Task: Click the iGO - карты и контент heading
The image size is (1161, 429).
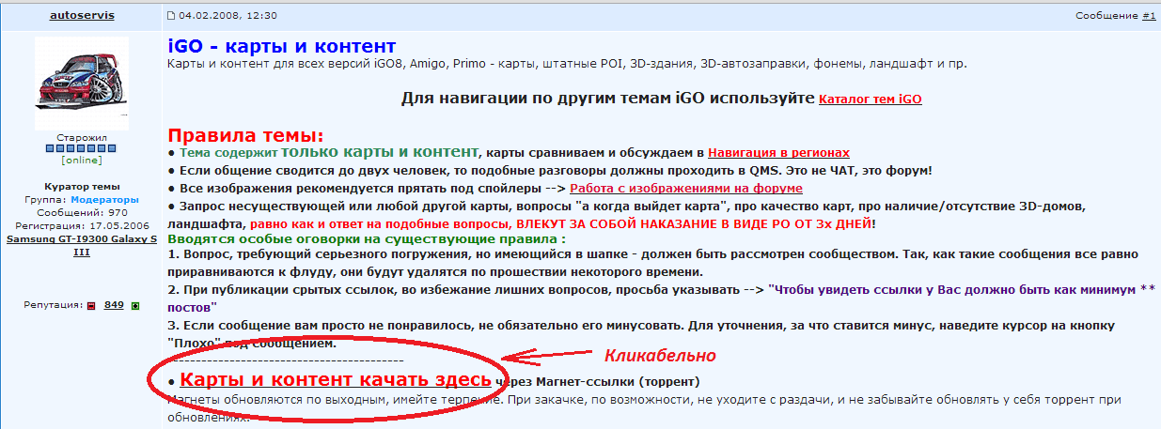Action: click(x=281, y=47)
